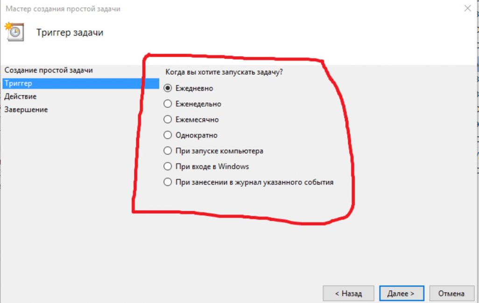Screen dimensions: 479x303
Task: Click the Ежедневно label text
Action: click(194, 88)
